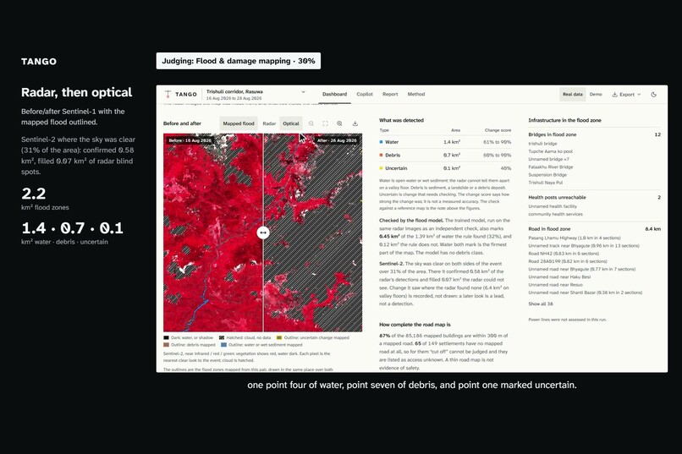Open the Trishuli corridor area dropdown
Viewport: 682px width, 454px height.
click(256, 95)
